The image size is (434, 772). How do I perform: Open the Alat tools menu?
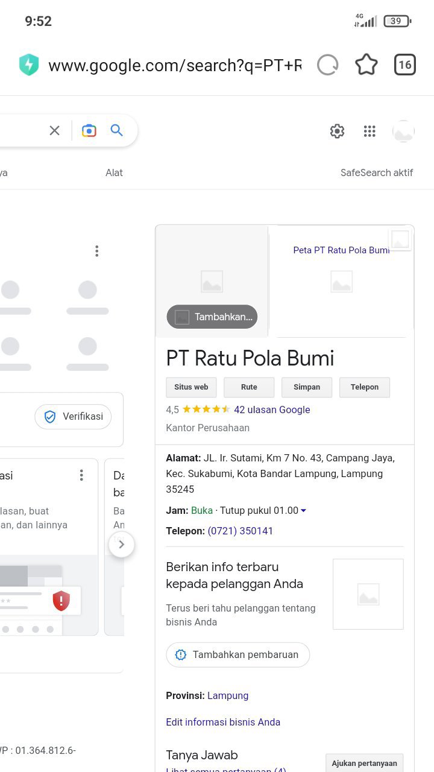114,172
